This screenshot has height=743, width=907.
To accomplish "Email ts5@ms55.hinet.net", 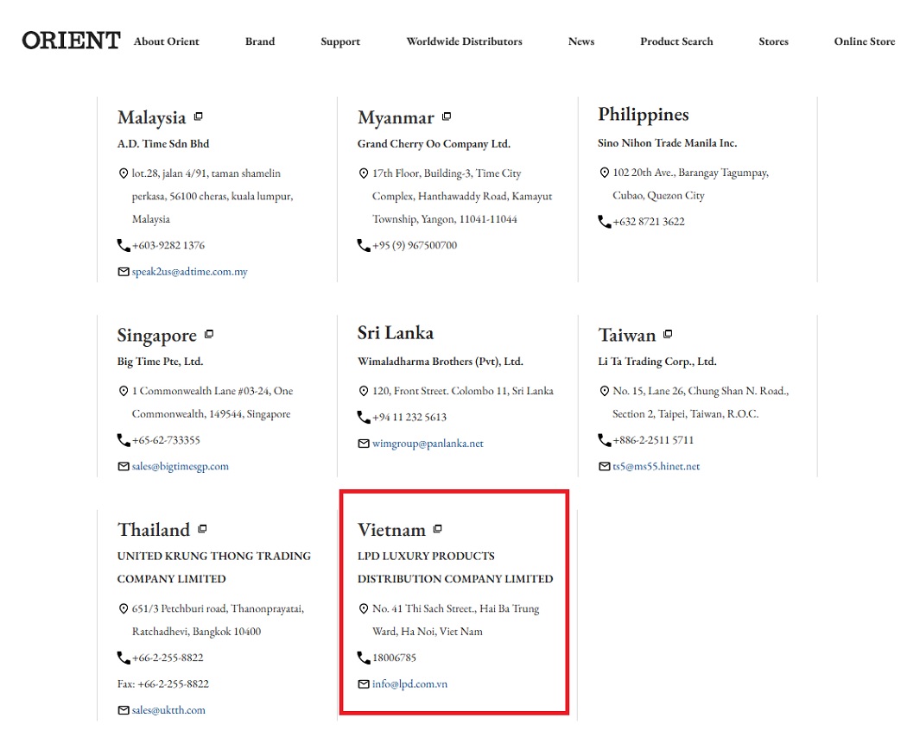I will click(x=656, y=466).
